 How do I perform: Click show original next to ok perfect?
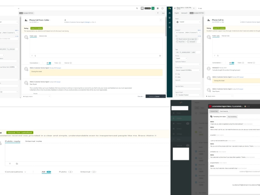point(220,135)
